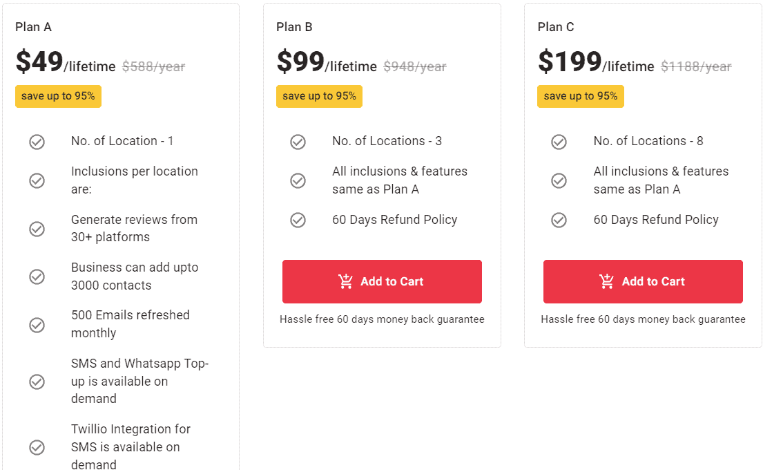
Task: Click the checkmark next to '500 Emails refreshed monthly'
Action: (x=37, y=325)
